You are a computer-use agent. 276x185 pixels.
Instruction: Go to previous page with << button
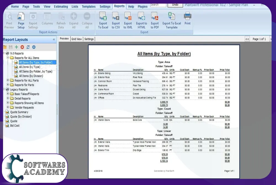[247, 39]
